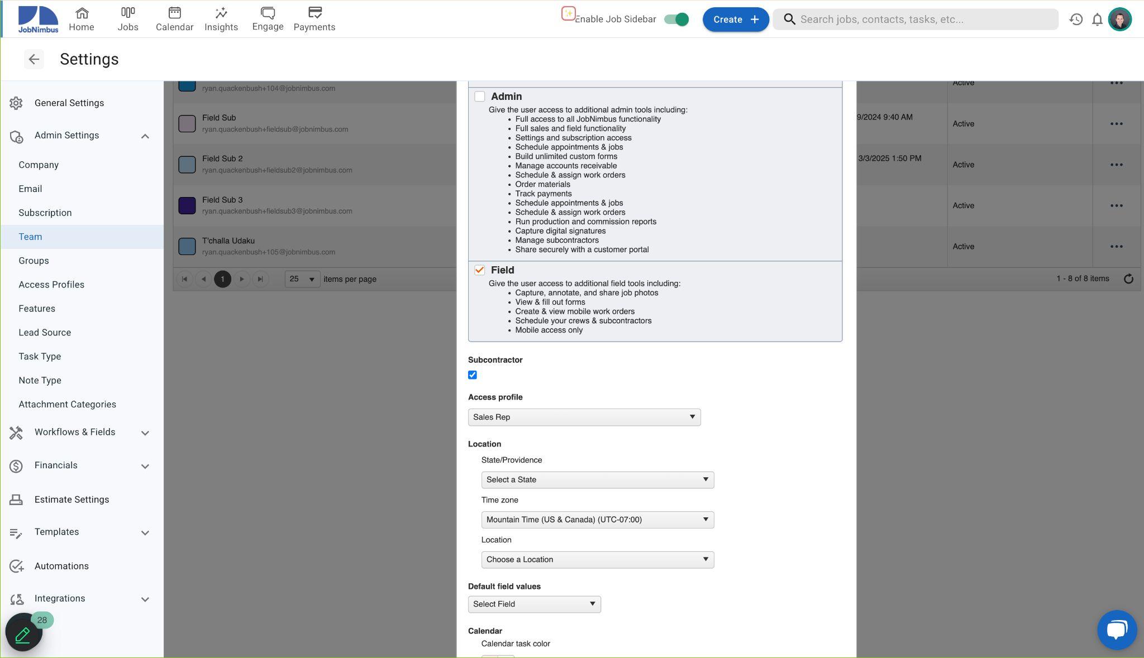The image size is (1144, 658).
Task: Open the recent history clock icon
Action: point(1076,20)
